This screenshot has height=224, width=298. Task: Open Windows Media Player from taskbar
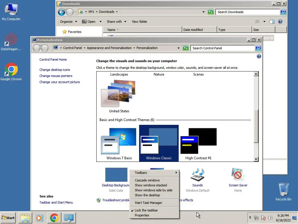click(x=40, y=218)
